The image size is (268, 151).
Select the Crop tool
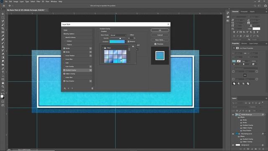3,29
